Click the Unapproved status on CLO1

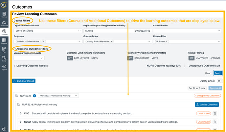[x=203, y=113]
